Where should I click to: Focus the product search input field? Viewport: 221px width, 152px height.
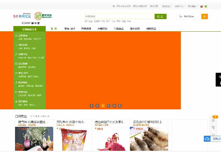coord(119,17)
